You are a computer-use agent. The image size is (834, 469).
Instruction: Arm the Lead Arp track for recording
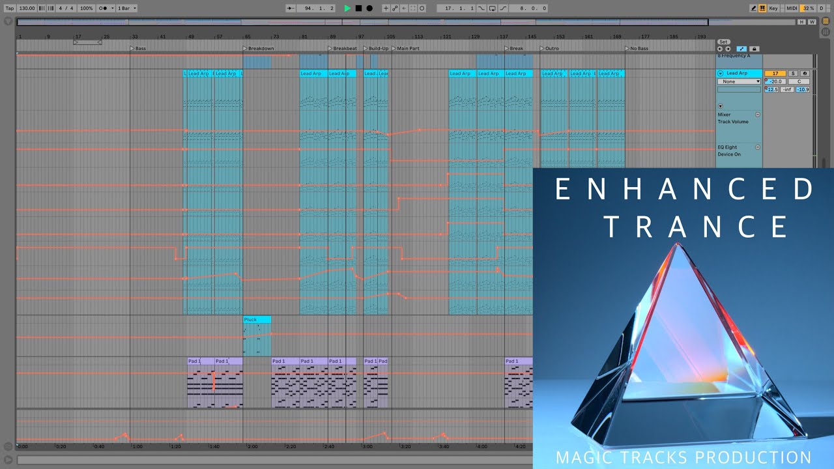(805, 74)
